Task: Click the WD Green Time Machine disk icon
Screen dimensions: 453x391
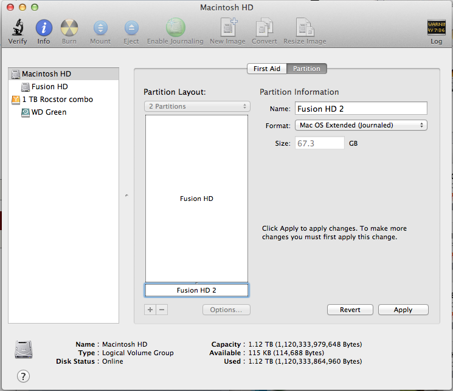Action: pos(26,112)
